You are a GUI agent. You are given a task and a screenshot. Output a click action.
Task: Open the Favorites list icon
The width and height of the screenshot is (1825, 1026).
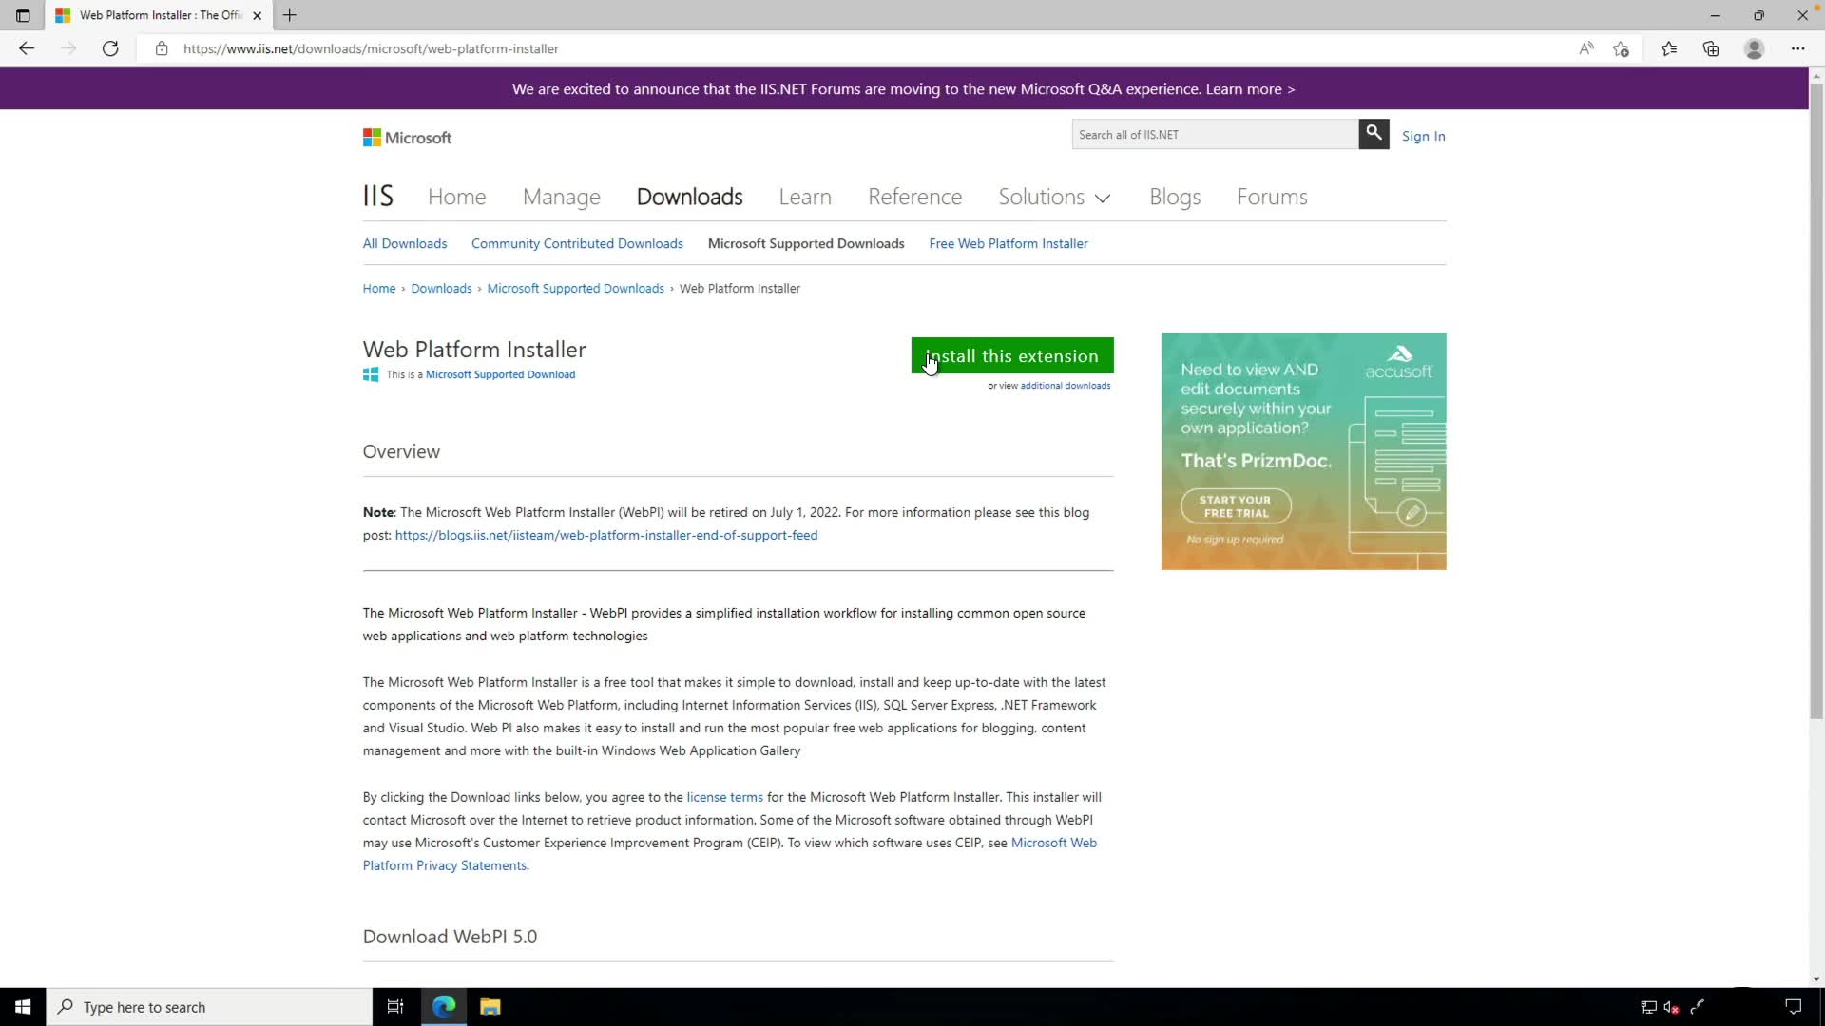[x=1668, y=48]
